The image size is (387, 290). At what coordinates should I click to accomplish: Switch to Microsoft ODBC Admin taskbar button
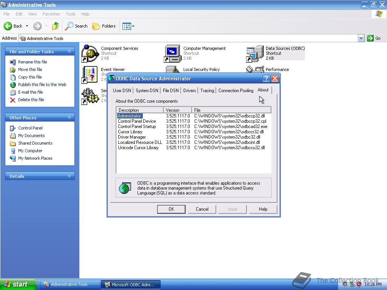pos(131,285)
